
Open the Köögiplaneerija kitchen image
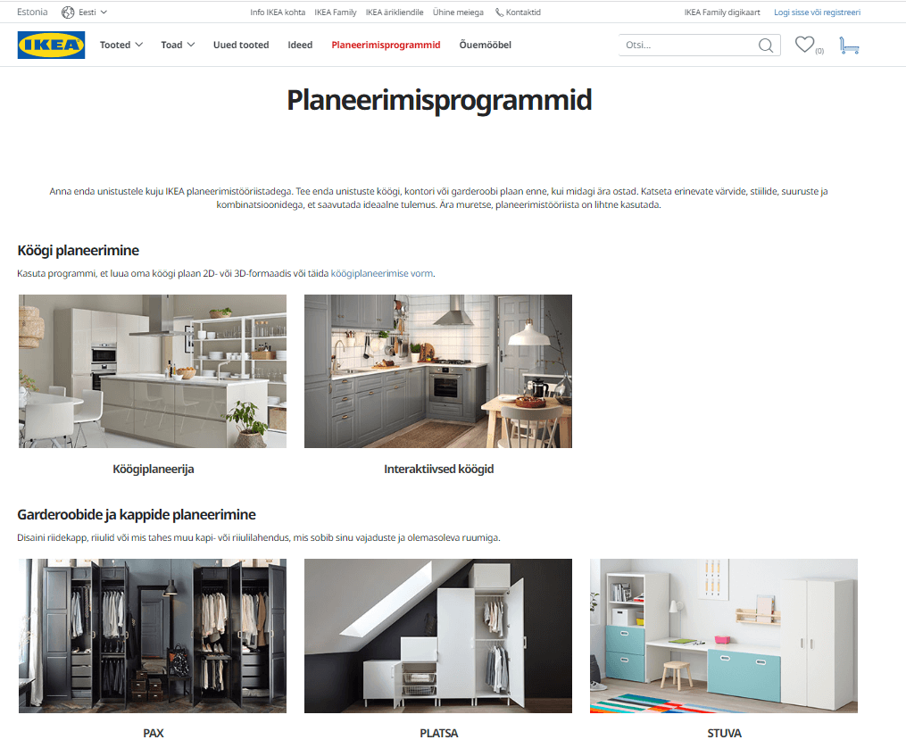(153, 370)
